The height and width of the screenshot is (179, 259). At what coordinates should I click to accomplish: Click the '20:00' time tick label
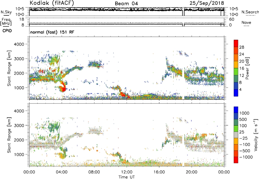[191, 172]
